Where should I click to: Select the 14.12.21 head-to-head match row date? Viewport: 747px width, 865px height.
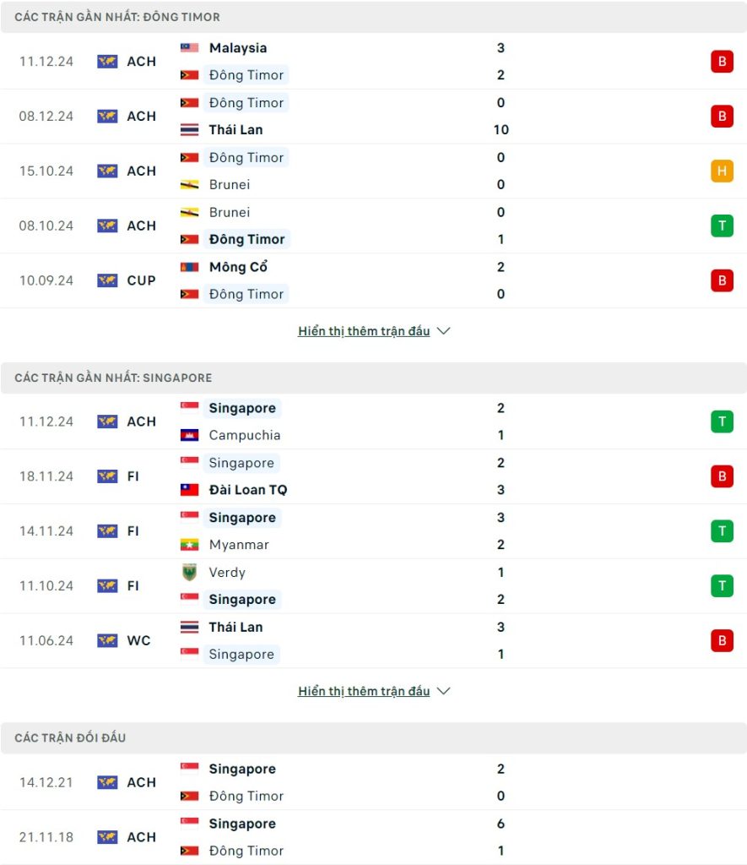46,782
